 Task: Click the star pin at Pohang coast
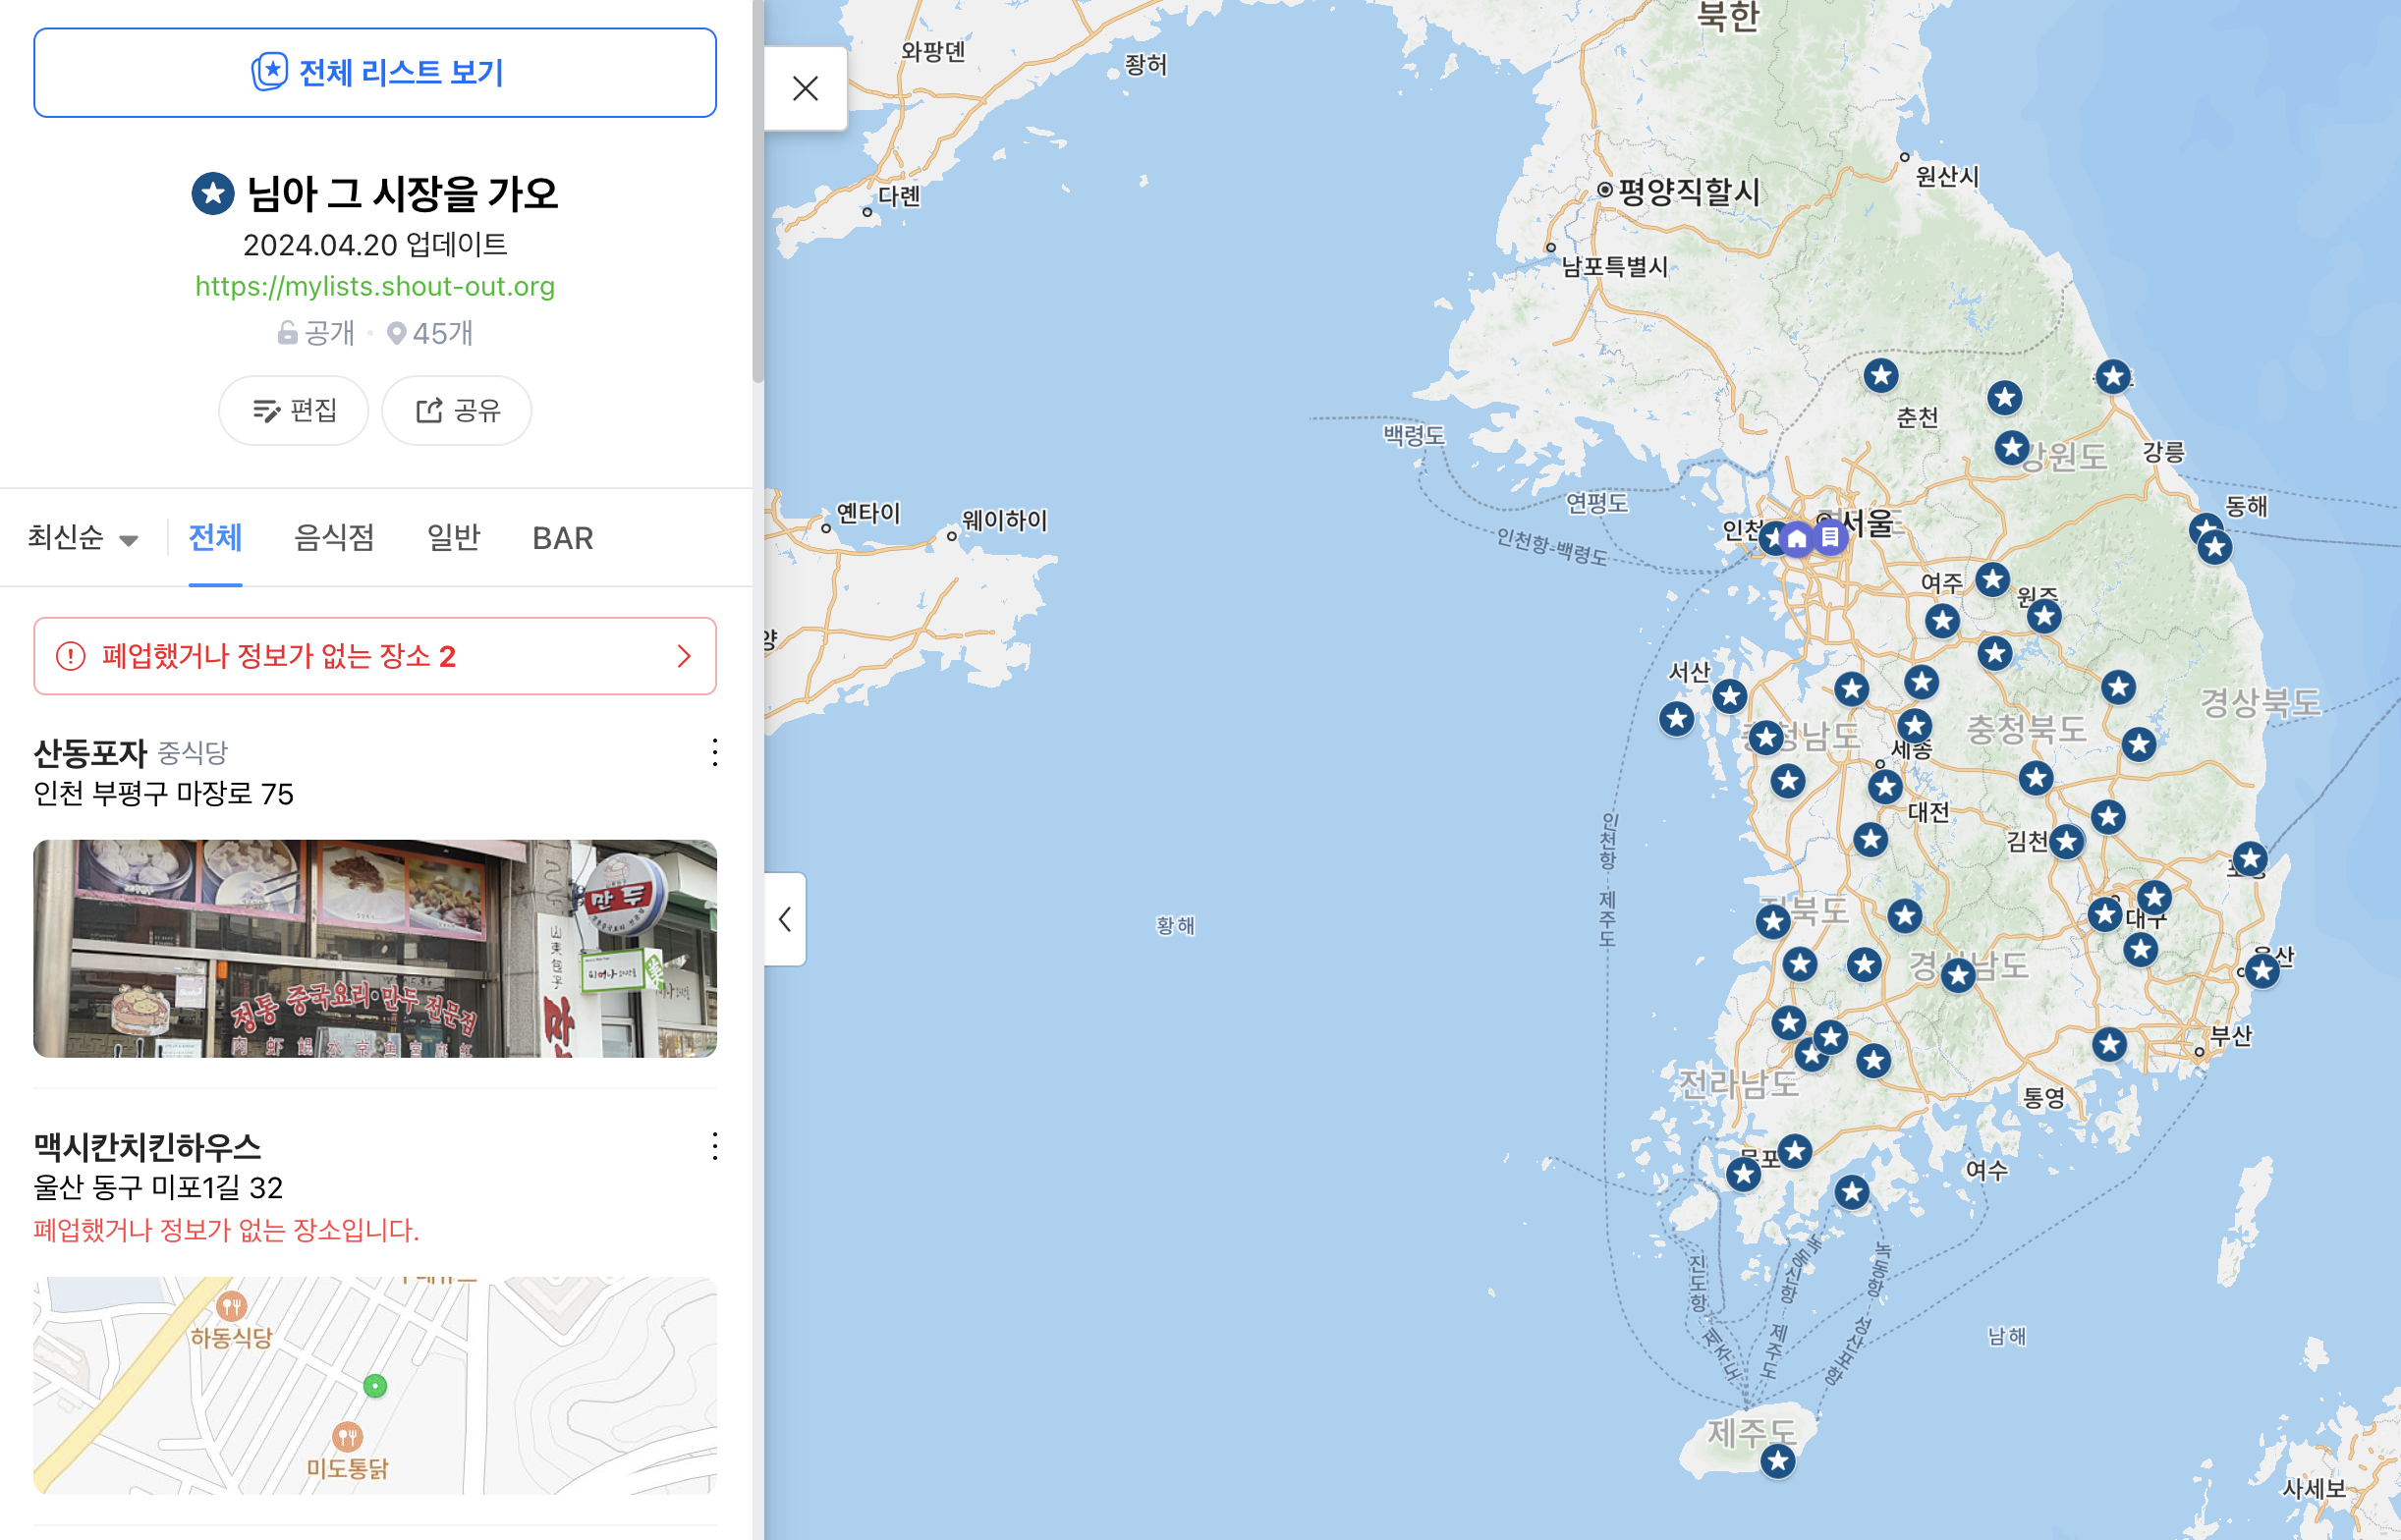pos(2250,858)
